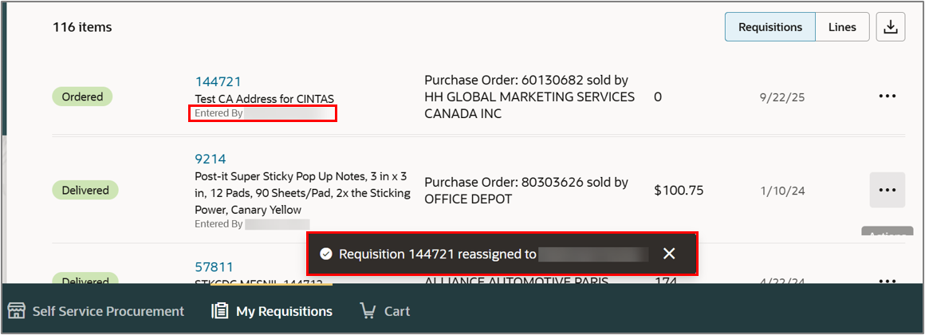
Task: Click the Delivered badge for requisition 9214
Action: [x=85, y=190]
